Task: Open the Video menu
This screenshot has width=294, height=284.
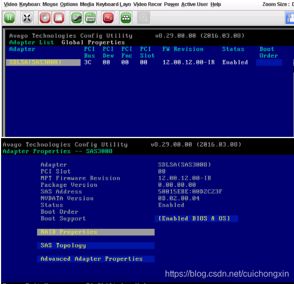Action: [11, 4]
